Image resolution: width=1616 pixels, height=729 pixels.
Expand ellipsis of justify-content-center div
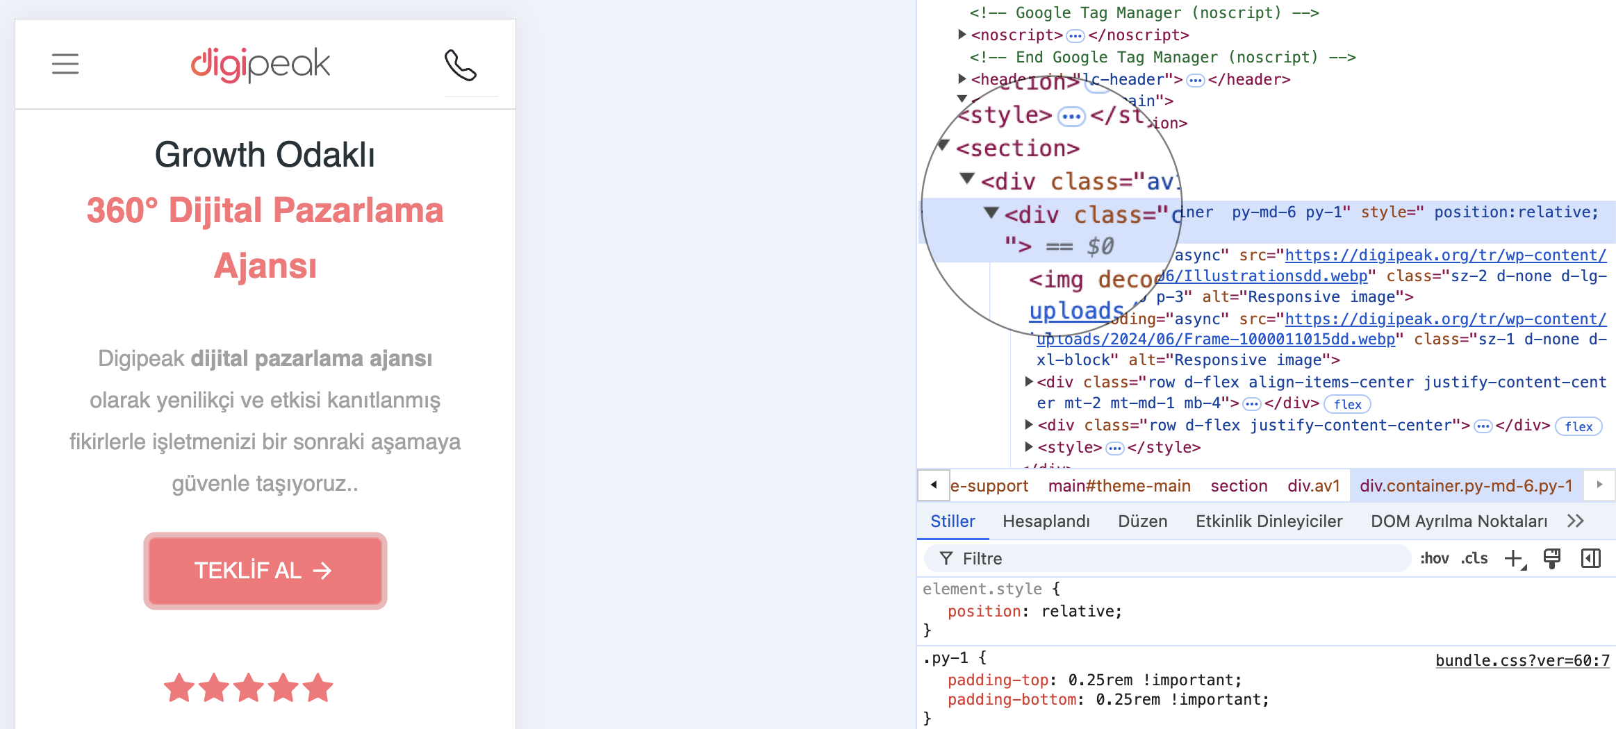click(1483, 426)
